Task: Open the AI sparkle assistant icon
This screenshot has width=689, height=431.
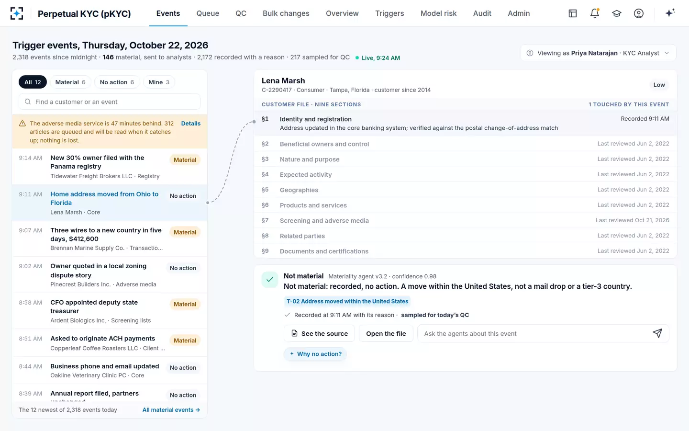Action: click(670, 13)
